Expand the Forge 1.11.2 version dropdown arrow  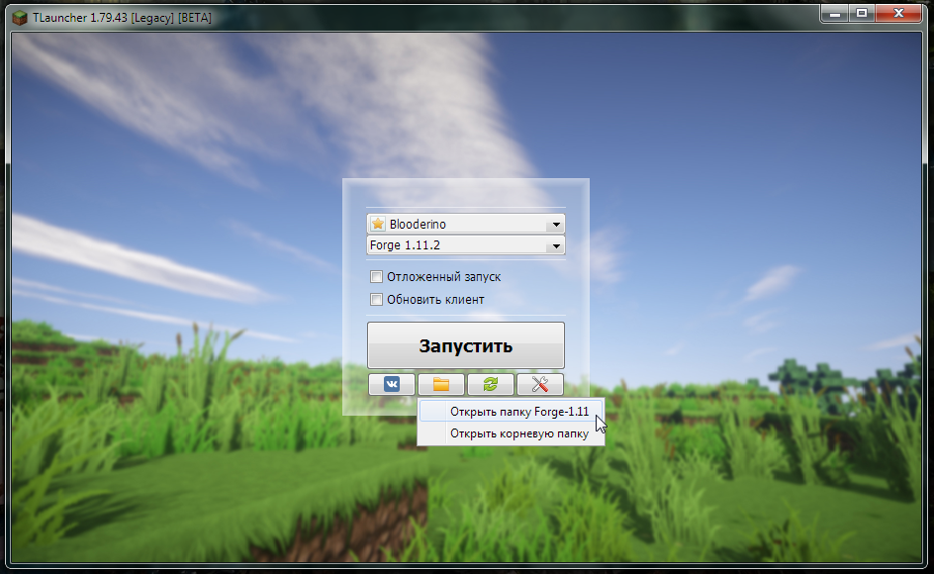556,245
